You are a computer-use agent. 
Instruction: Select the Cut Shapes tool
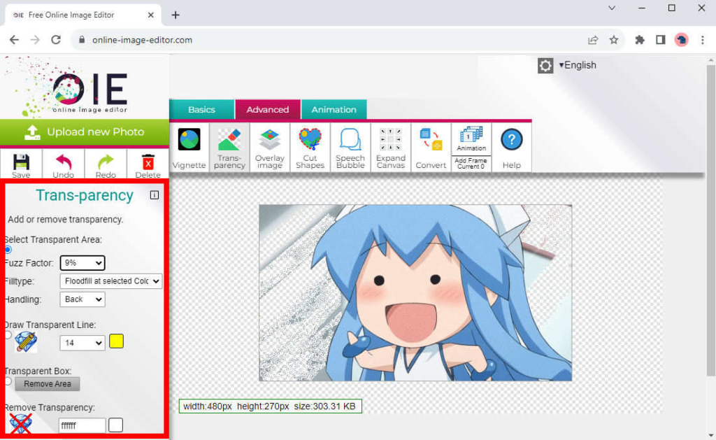pyautogui.click(x=310, y=146)
